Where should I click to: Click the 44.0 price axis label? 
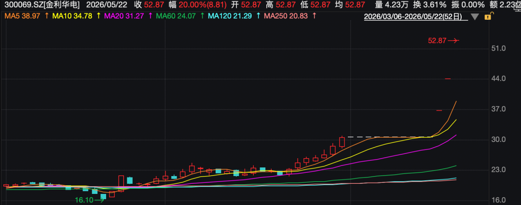pos(499,79)
